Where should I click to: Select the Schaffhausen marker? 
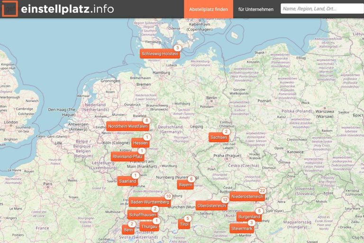coord(142,215)
